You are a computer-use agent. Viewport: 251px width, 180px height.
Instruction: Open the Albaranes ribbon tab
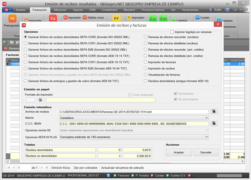[x=60, y=10]
